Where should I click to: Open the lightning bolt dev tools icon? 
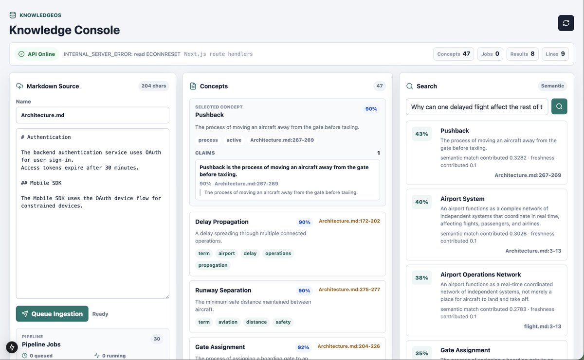pos(12,347)
